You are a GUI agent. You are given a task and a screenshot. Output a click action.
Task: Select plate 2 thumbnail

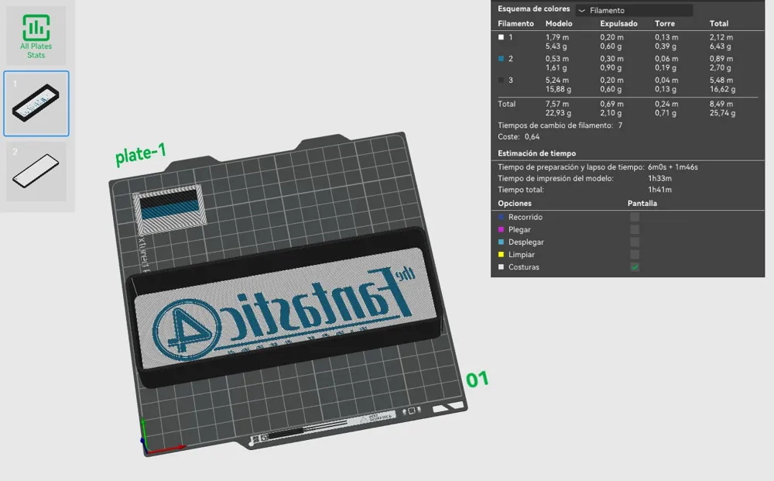point(36,171)
